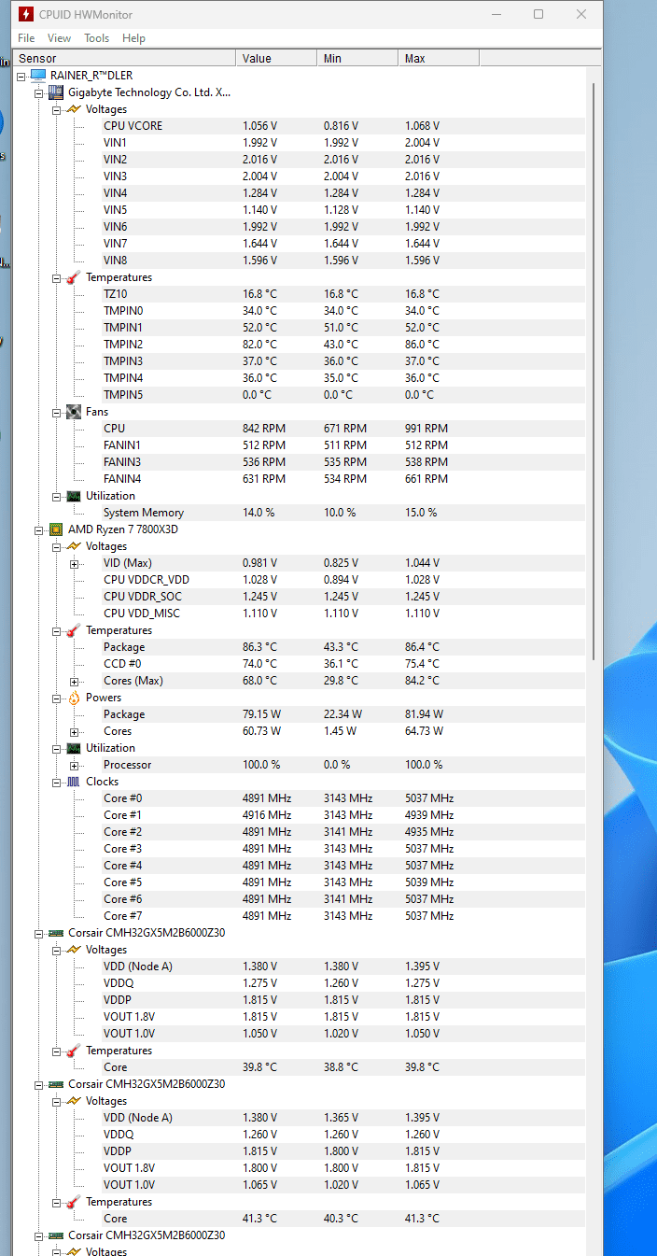Minimize the HWMonitor window
The height and width of the screenshot is (1256, 657).
(496, 14)
